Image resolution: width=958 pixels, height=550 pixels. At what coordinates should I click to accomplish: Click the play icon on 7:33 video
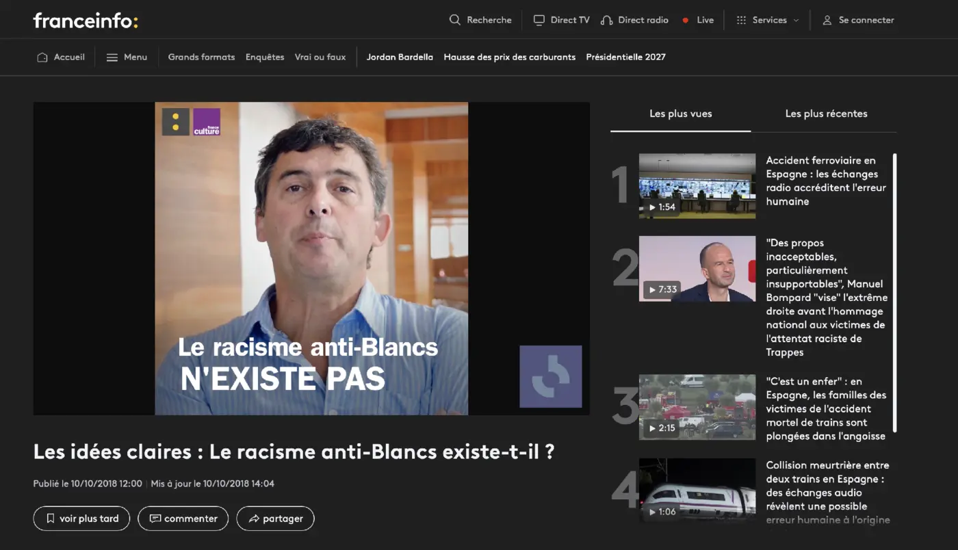653,290
